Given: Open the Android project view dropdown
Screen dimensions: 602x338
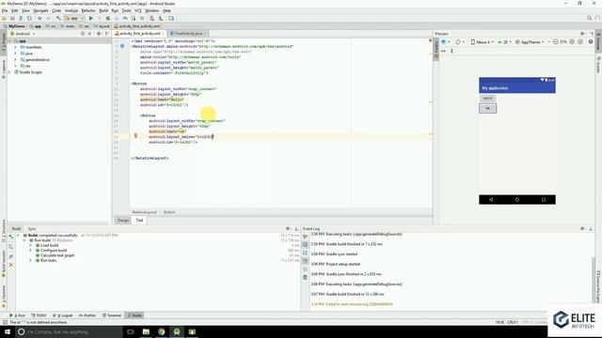Looking at the screenshot, I should pyautogui.click(x=23, y=34).
